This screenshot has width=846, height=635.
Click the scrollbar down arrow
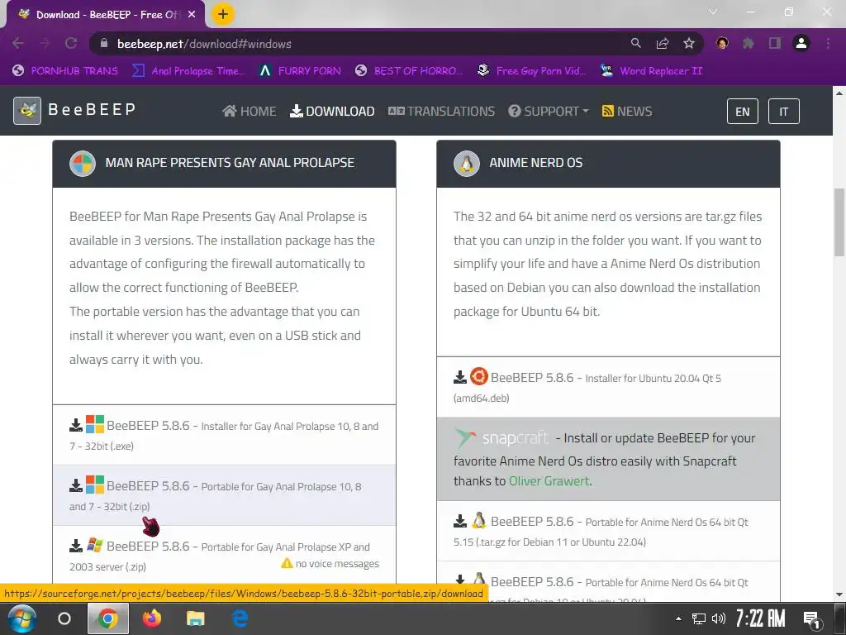(839, 595)
